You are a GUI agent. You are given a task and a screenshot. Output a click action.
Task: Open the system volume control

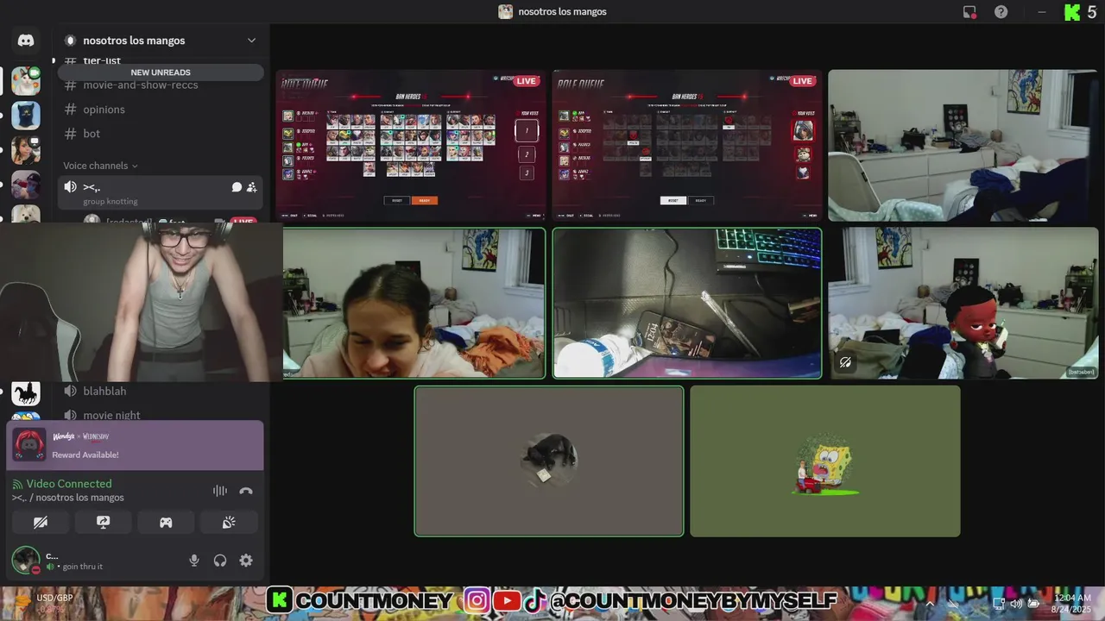(x=1016, y=604)
